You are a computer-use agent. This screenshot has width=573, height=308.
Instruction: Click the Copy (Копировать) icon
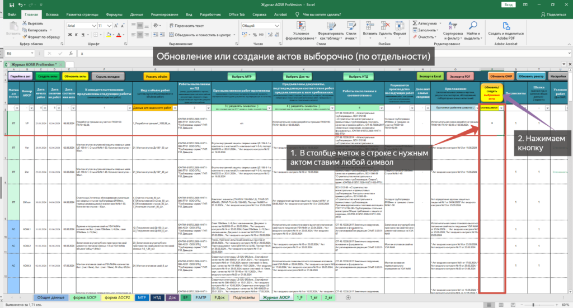pos(25,30)
